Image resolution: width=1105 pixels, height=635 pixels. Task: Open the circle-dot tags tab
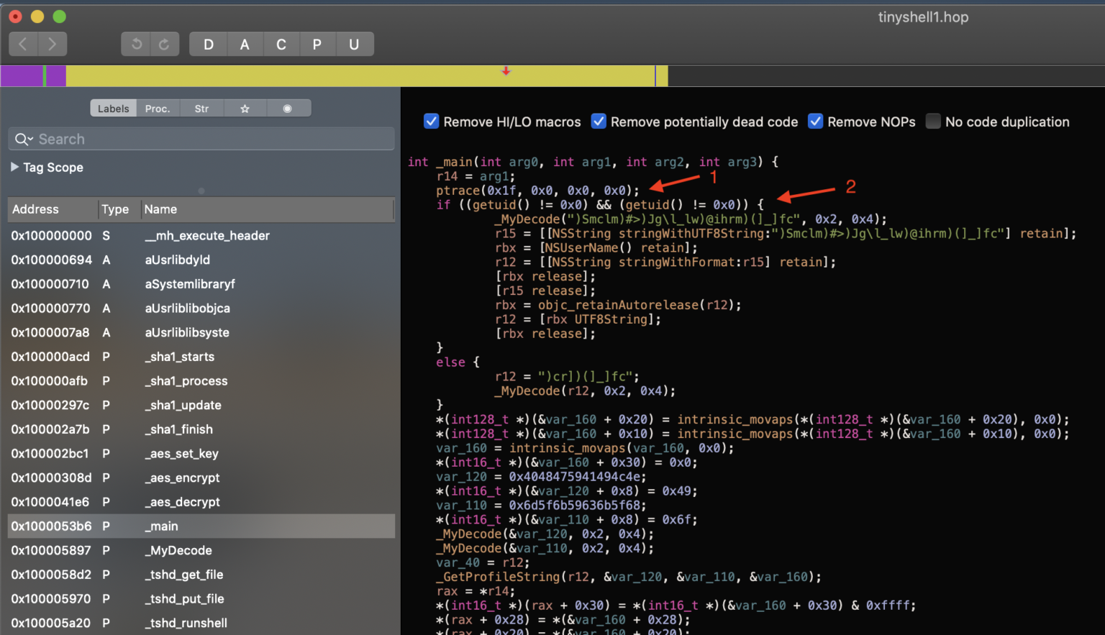[x=288, y=109]
